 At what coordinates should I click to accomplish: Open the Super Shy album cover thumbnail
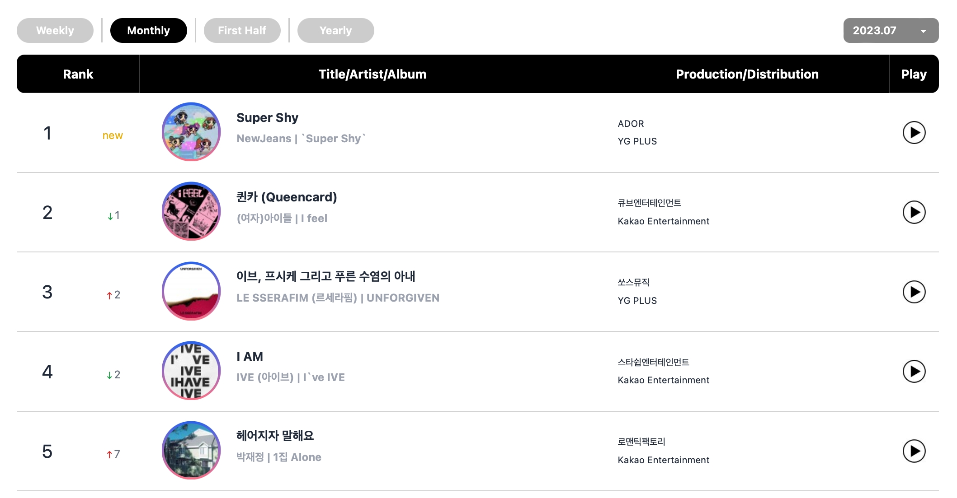[191, 132]
